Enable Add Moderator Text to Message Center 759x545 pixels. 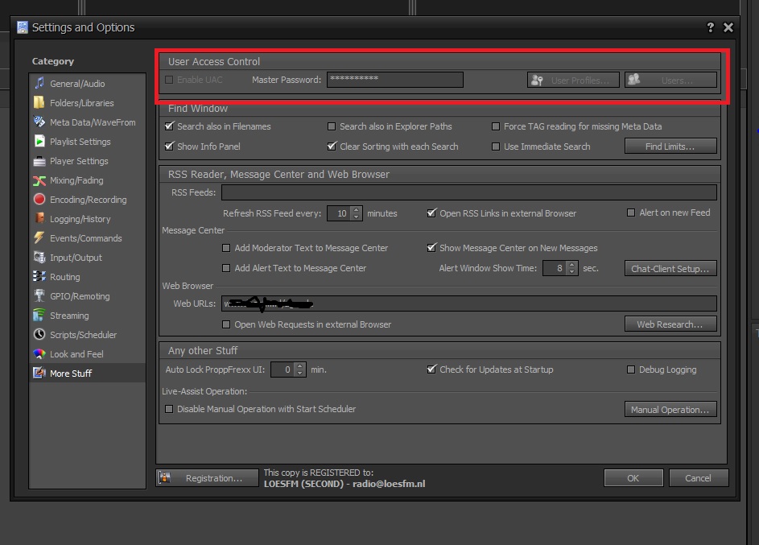[x=226, y=248]
